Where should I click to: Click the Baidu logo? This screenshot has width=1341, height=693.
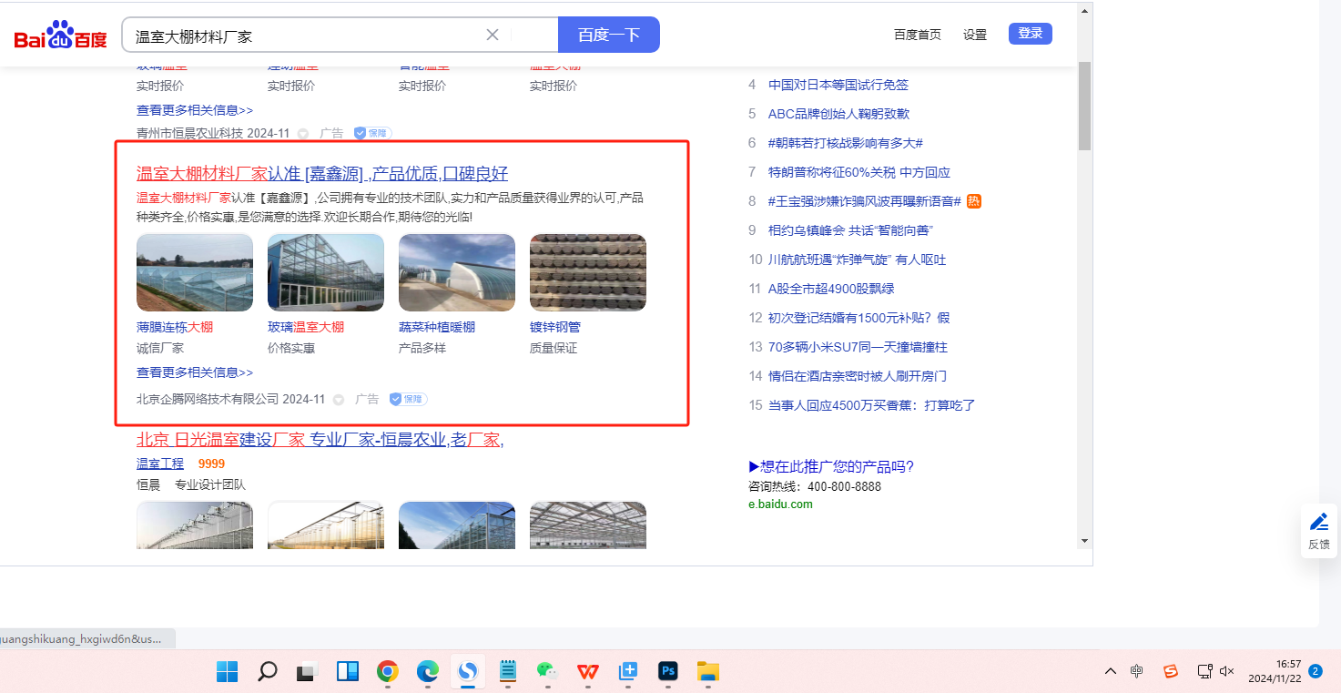coord(60,36)
